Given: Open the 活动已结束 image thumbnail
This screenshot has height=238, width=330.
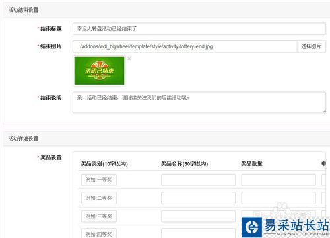Looking at the screenshot, I should tap(99, 71).
